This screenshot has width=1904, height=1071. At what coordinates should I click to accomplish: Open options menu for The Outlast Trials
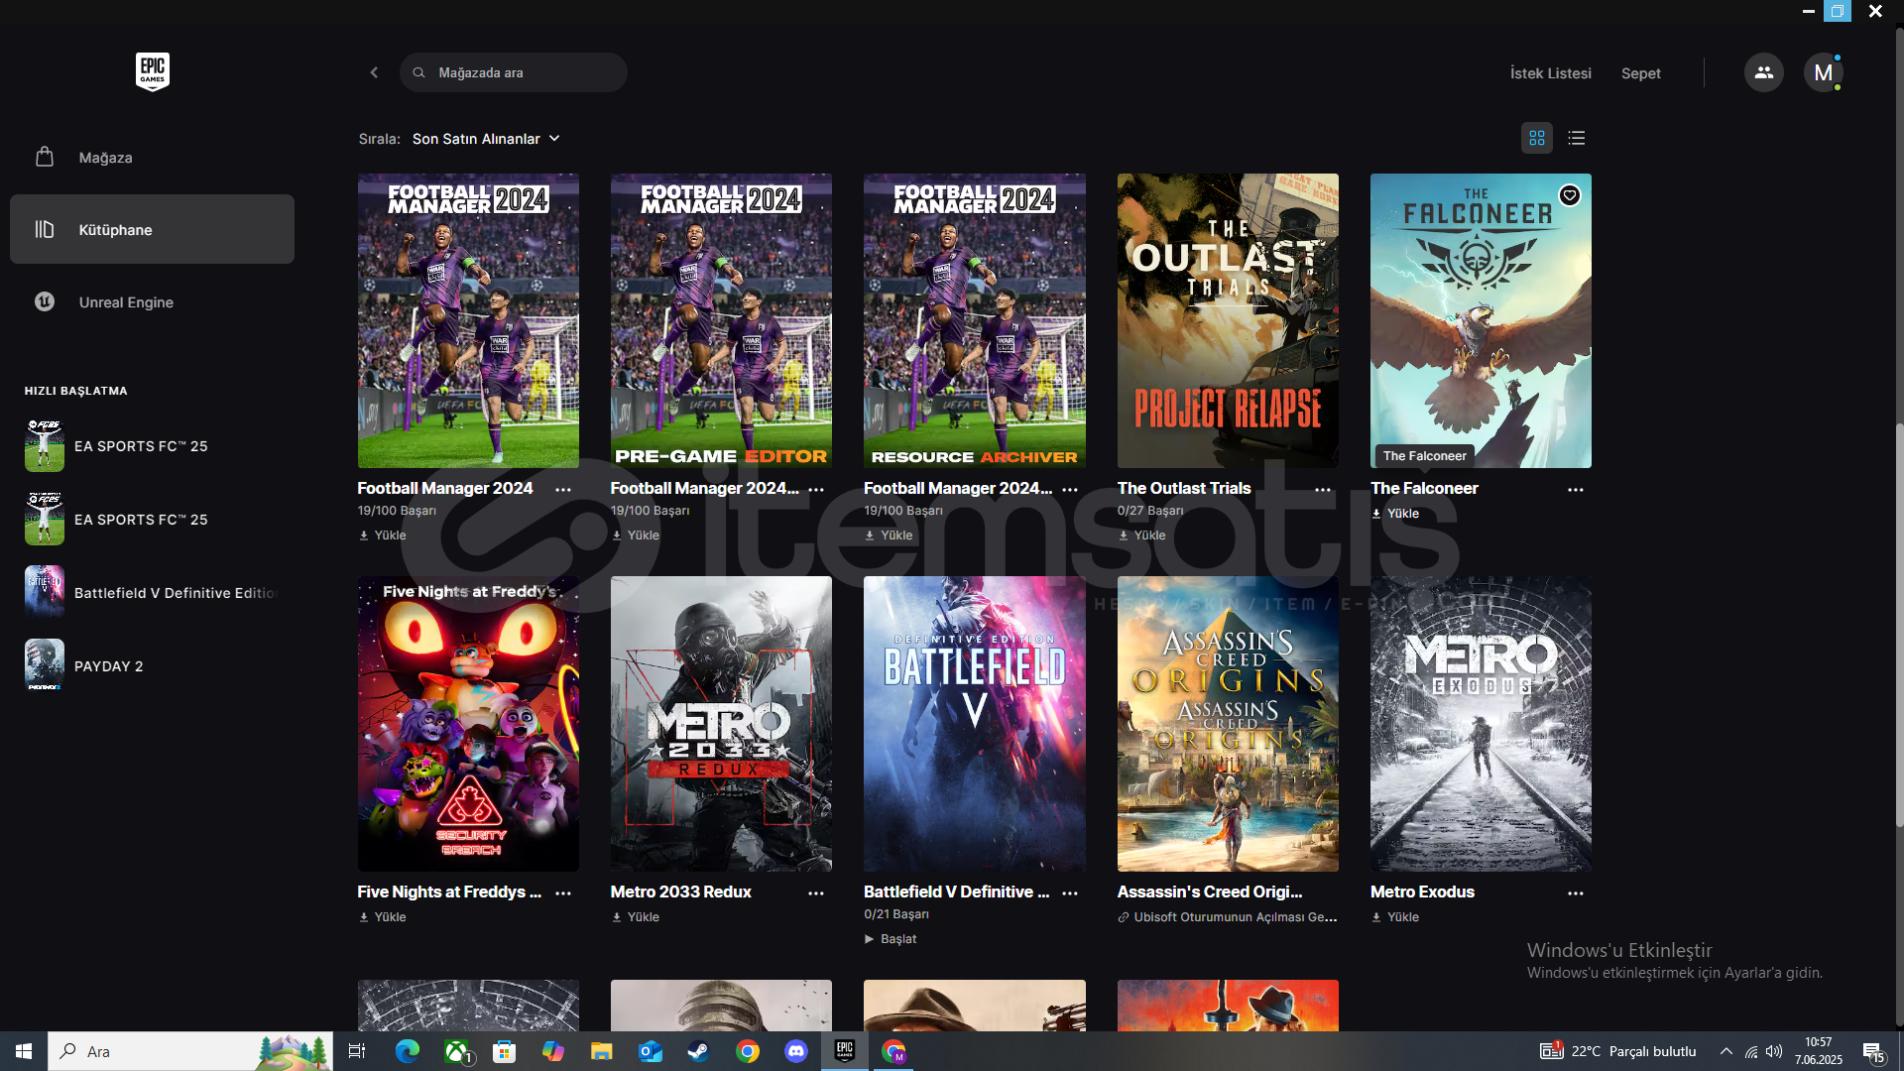tap(1323, 490)
